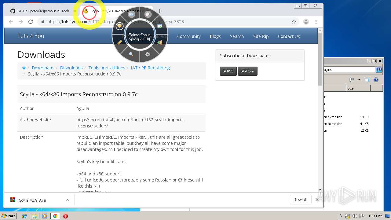The height and width of the screenshot is (220, 391).
Task: Open the Scylla_v0.9.8.rar download
Action: click(x=33, y=200)
